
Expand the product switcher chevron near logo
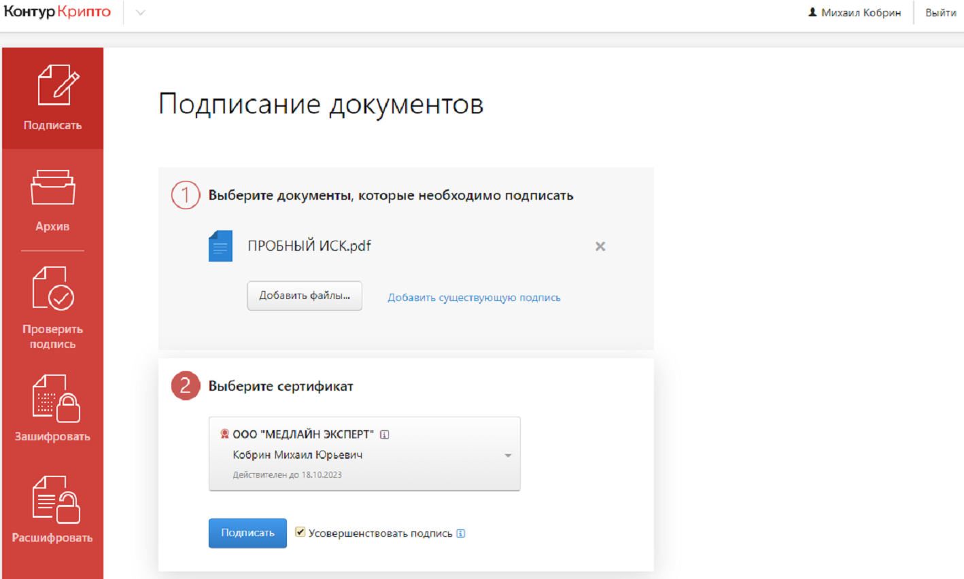(141, 13)
